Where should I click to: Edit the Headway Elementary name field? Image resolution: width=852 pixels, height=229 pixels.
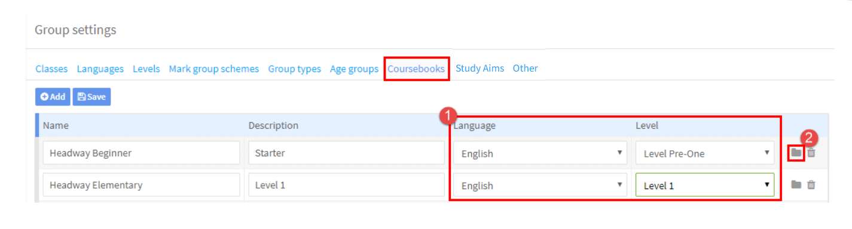(141, 185)
